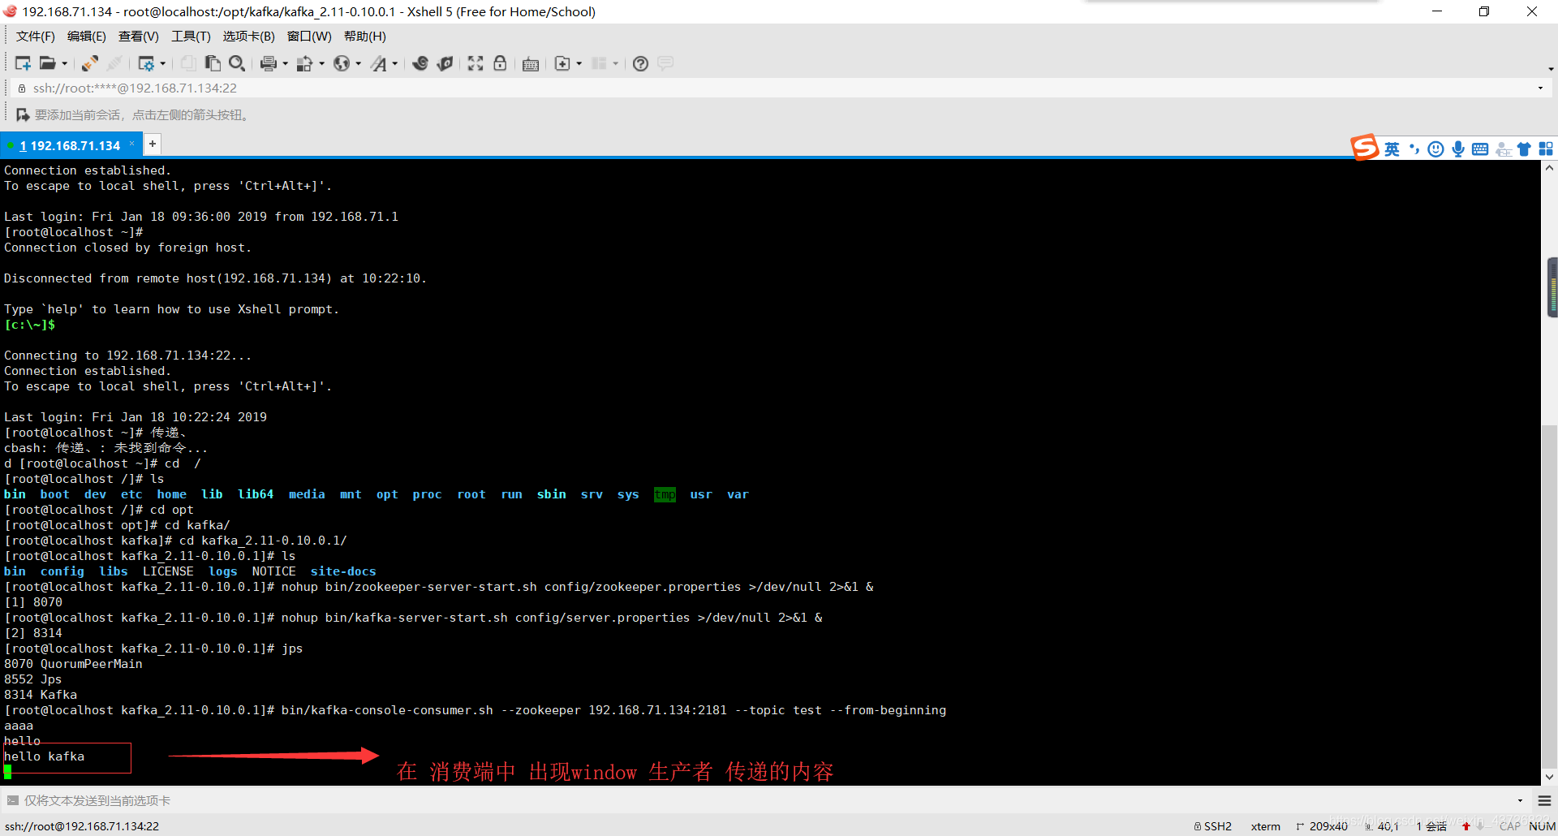Open the compose bar hamburger menu

click(x=1544, y=800)
